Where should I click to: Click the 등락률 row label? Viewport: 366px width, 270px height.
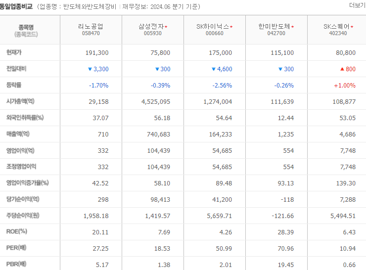tap(14, 85)
